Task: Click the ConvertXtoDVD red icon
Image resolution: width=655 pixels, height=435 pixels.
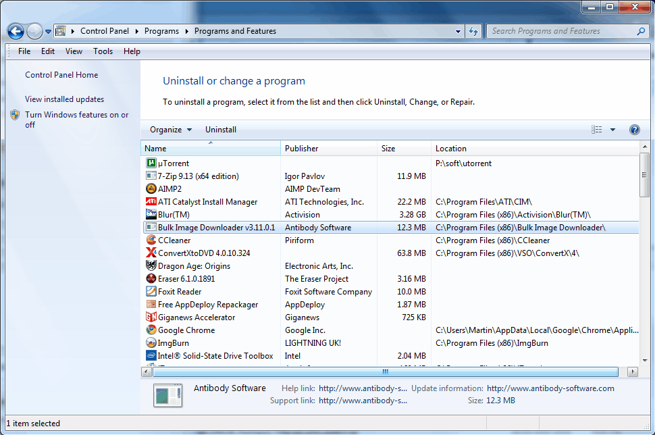Action: [151, 253]
